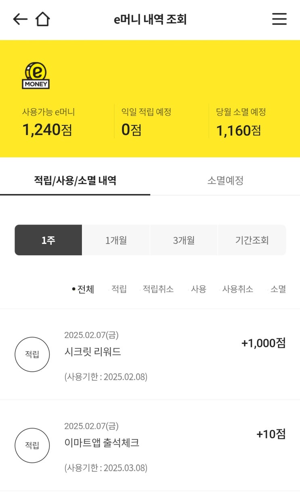Filter history by 소멸
This screenshot has width=300, height=492.
278,289
